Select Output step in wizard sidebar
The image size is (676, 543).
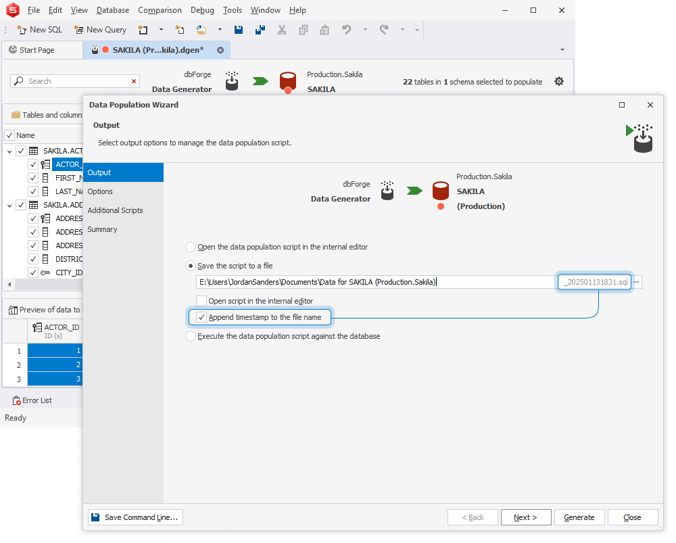point(123,172)
